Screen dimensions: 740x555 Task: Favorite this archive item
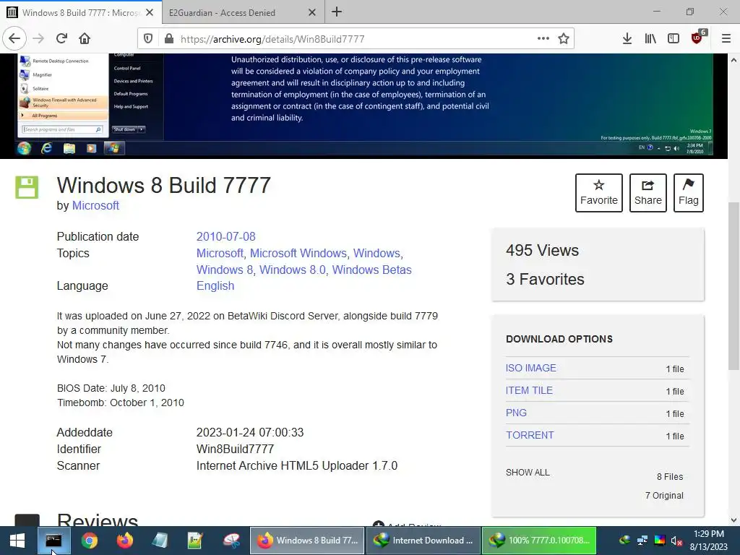click(x=599, y=192)
